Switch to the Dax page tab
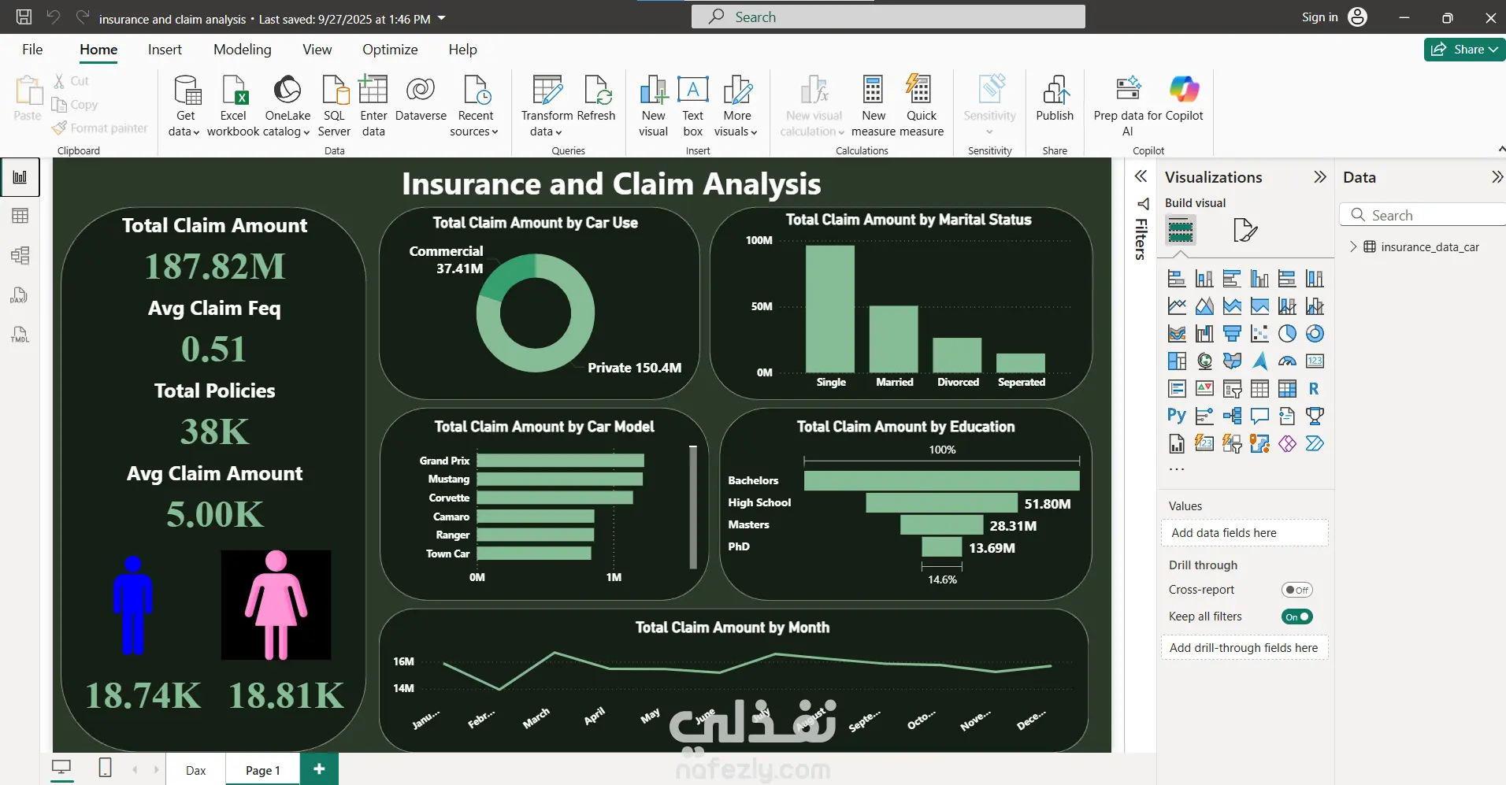1506x785 pixels. pyautogui.click(x=196, y=770)
